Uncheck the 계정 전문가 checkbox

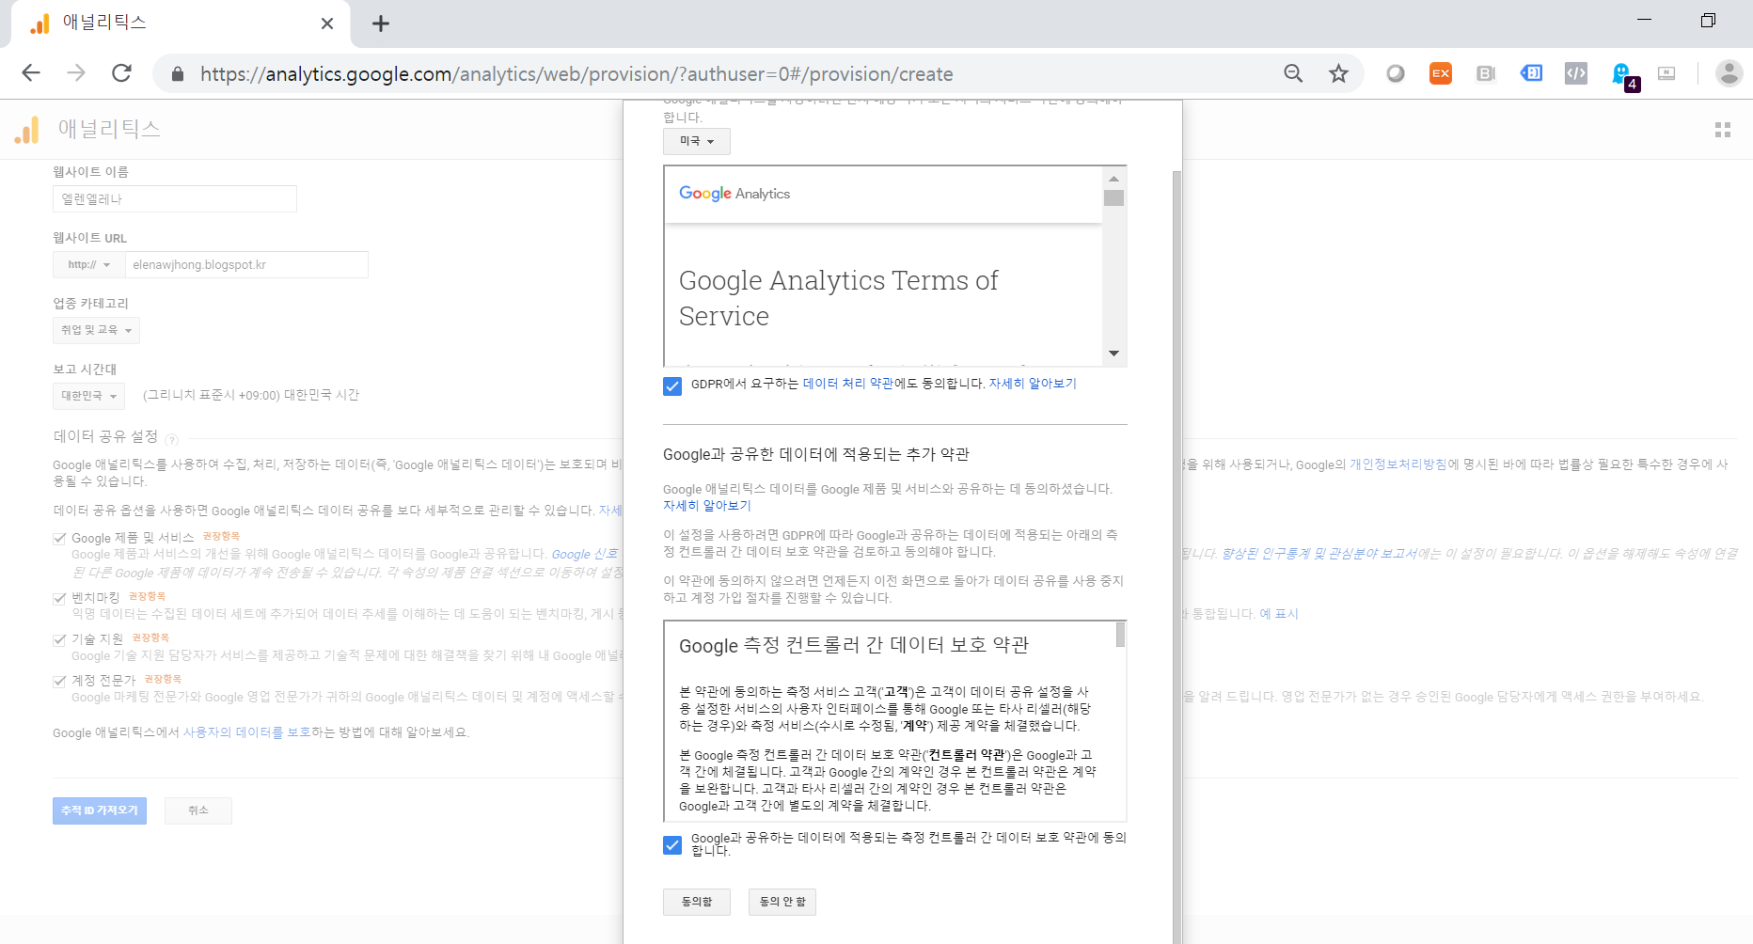point(59,681)
